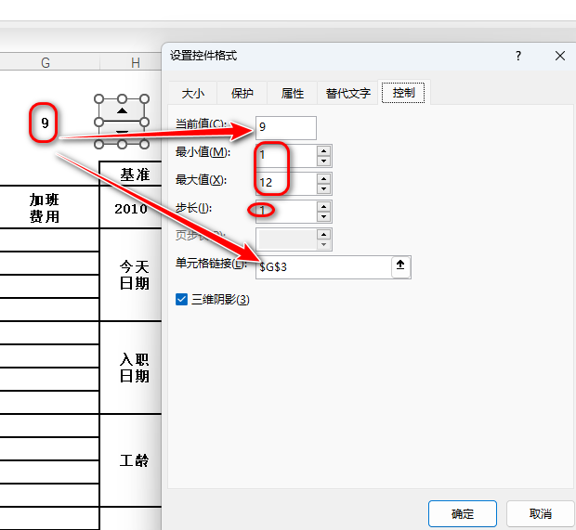The height and width of the screenshot is (530, 576).
Task: Increase 最小值 with up arrow
Action: (x=323, y=151)
